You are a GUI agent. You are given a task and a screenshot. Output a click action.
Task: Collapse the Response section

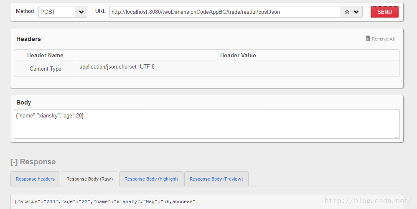[14, 162]
